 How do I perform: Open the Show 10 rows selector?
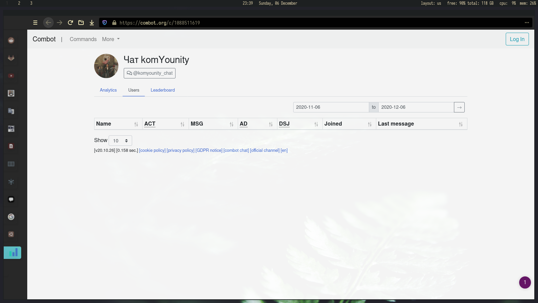pos(120,140)
